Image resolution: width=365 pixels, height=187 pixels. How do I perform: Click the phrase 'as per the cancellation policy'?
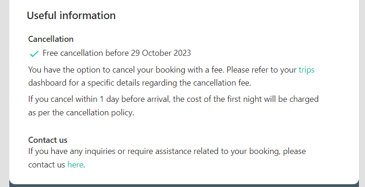point(81,113)
